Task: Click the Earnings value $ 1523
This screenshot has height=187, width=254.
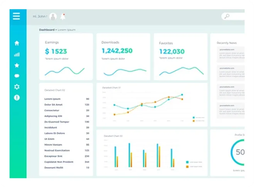Action: 56,51
